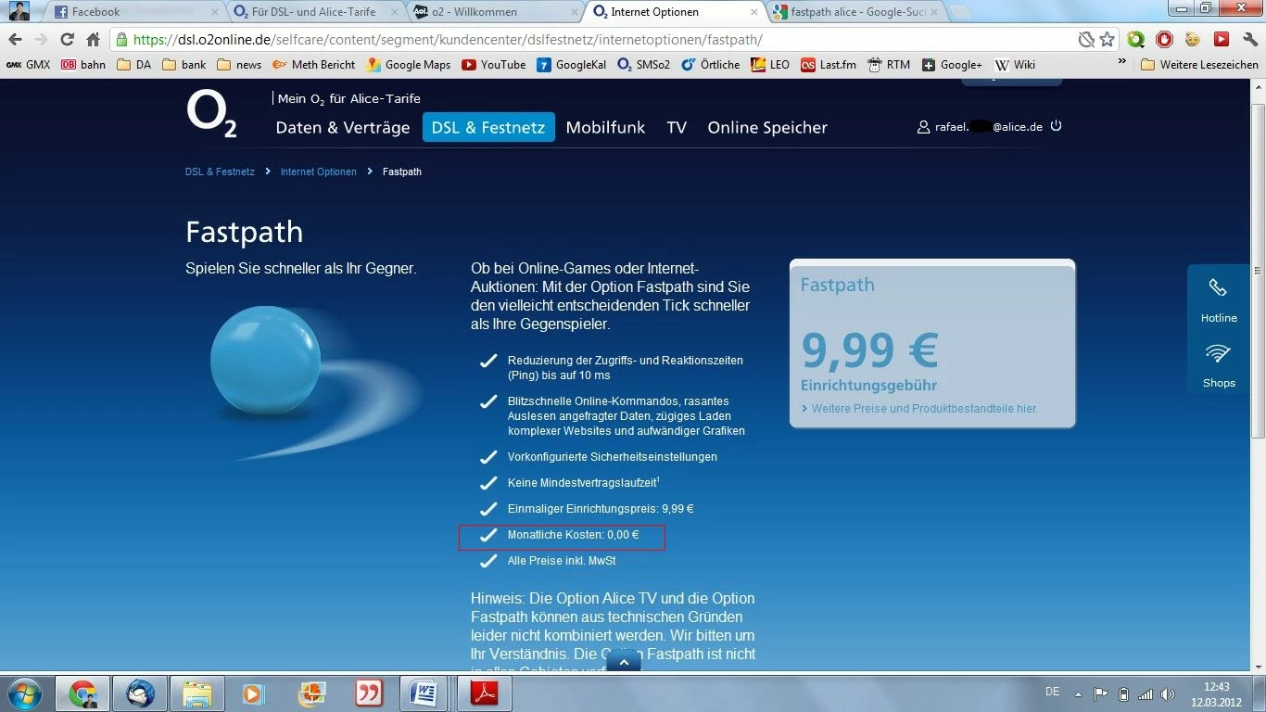The height and width of the screenshot is (712, 1266).
Task: Select the DSL & Festnetz menu item
Action: pyautogui.click(x=488, y=127)
